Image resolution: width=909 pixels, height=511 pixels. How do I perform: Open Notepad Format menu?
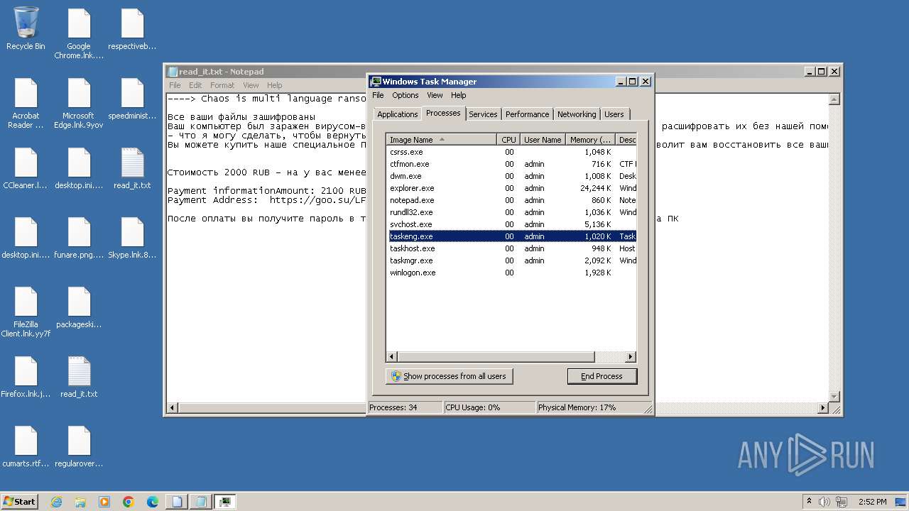pos(222,85)
